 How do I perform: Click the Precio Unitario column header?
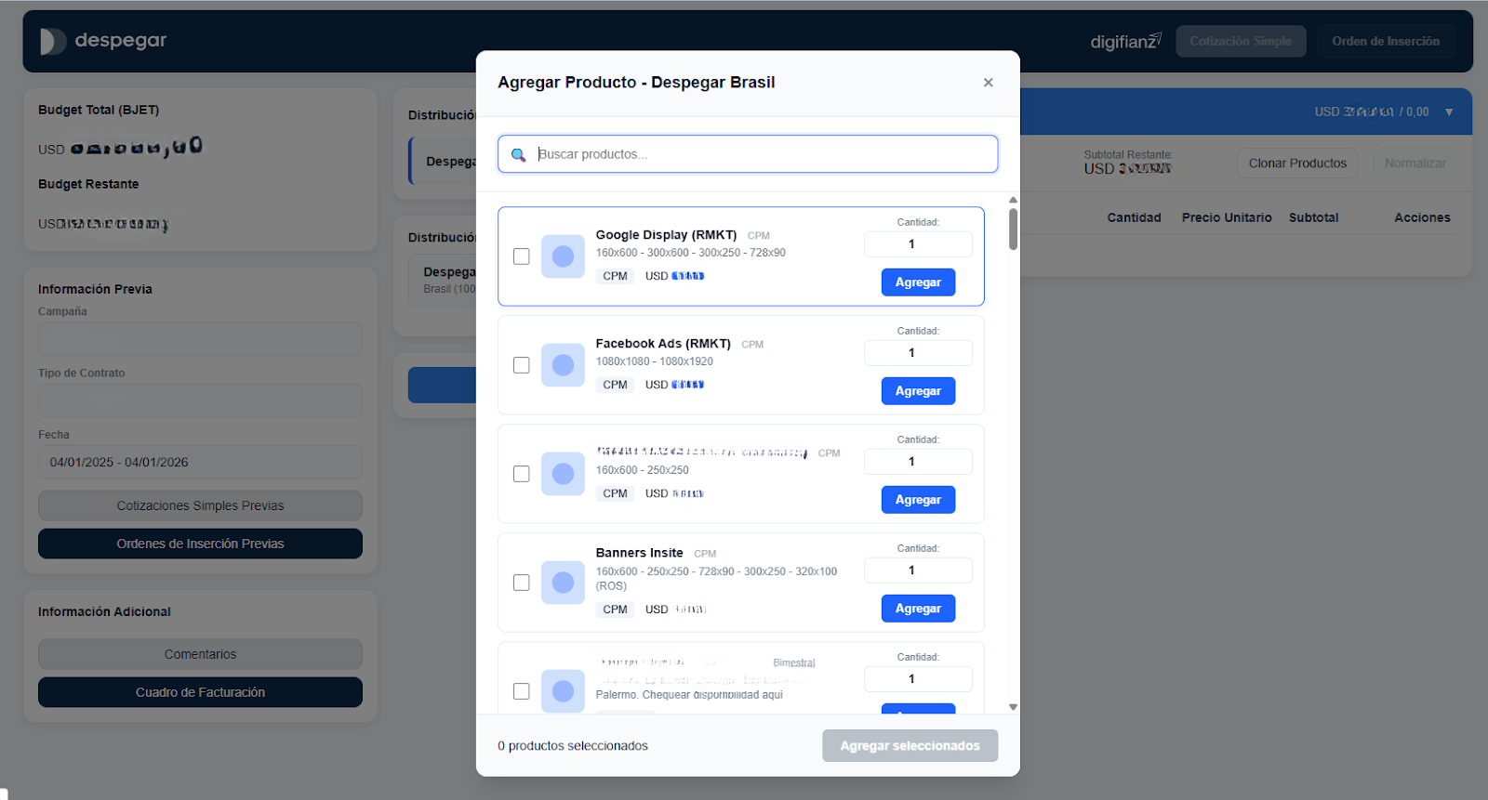pos(1227,217)
